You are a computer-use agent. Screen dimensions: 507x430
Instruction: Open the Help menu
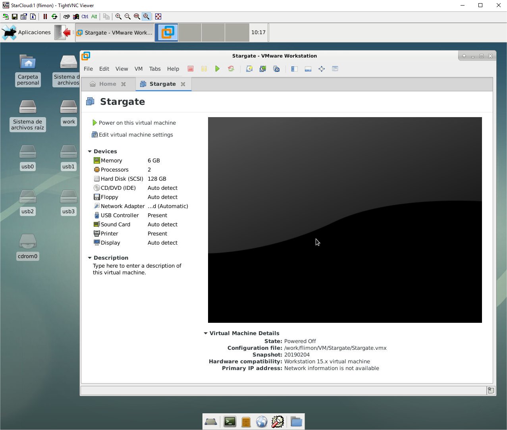(173, 69)
